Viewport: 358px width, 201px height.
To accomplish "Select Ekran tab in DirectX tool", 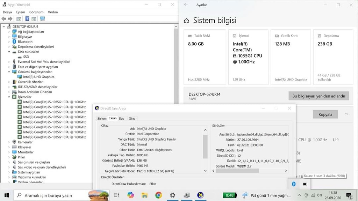I will pyautogui.click(x=113, y=118).
